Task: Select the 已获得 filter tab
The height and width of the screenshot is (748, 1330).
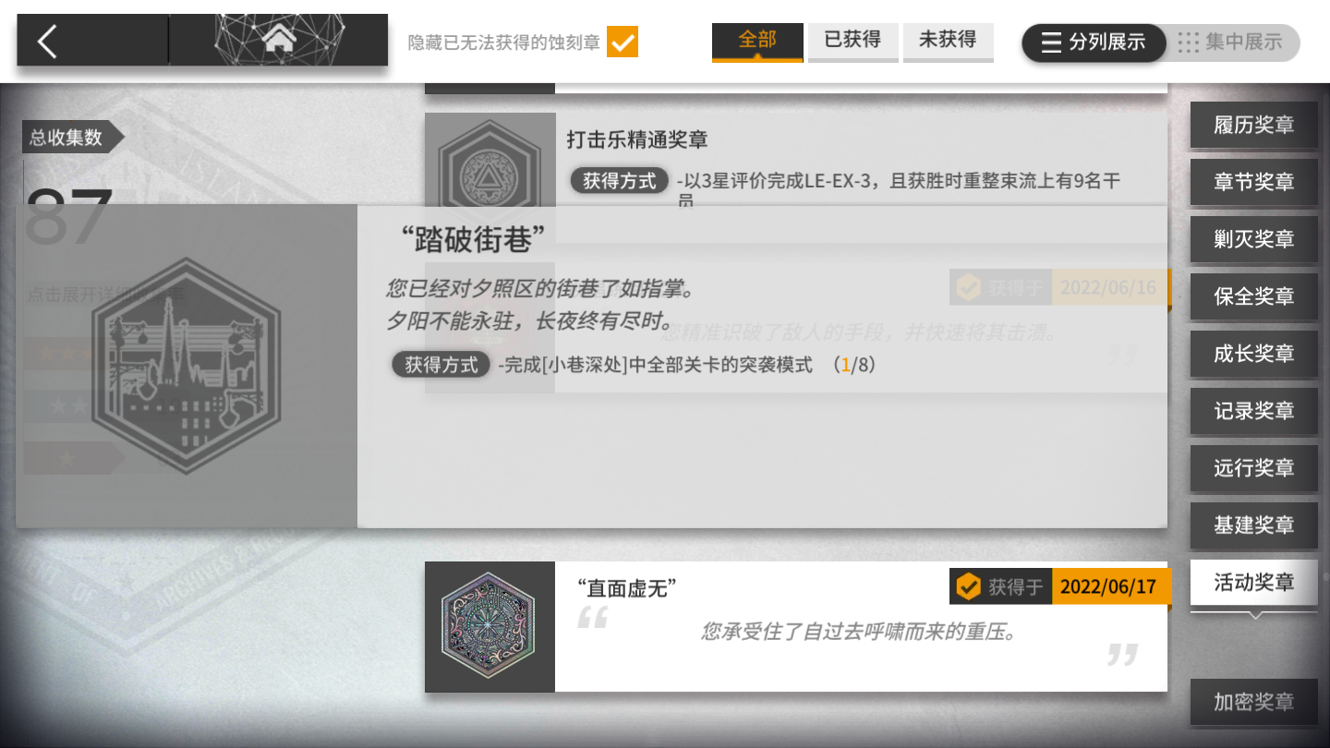Action: (852, 42)
